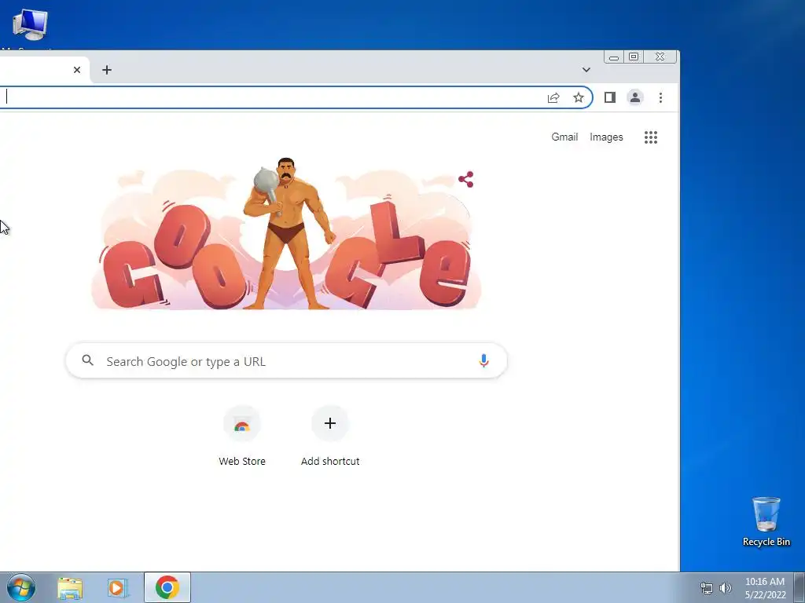Select the My Computer desktop icon
This screenshot has width=805, height=603.
click(29, 29)
